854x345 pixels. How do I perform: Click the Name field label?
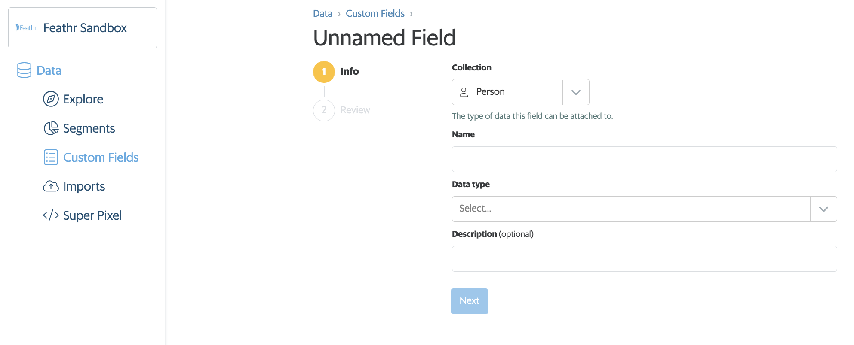click(463, 135)
